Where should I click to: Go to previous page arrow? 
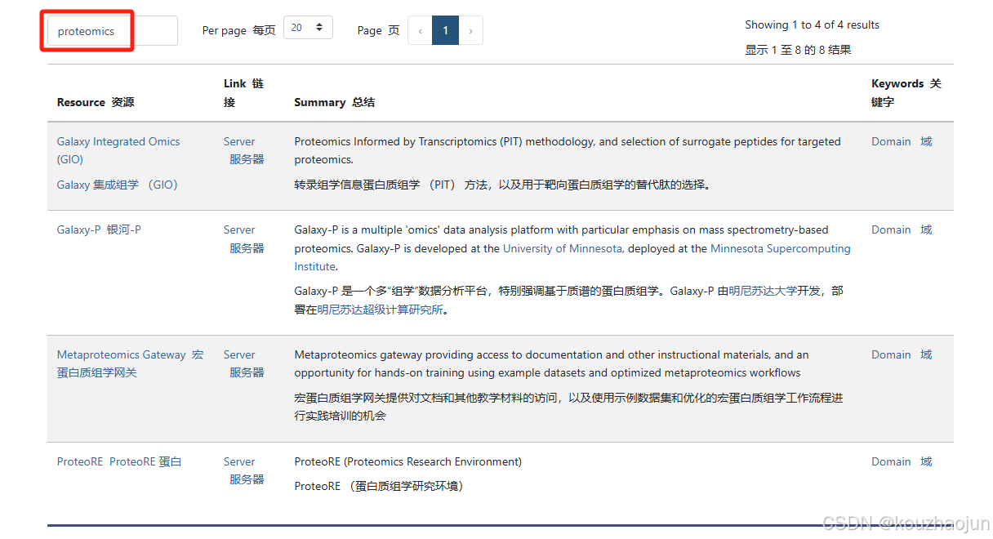point(420,31)
